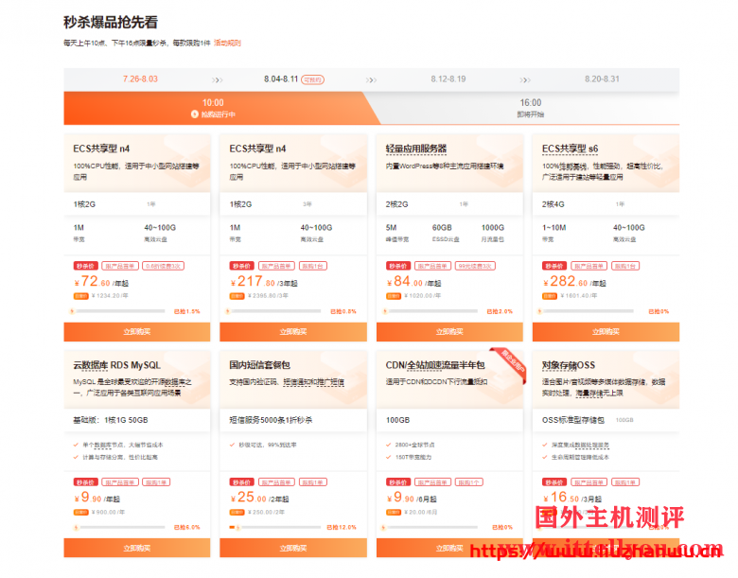This screenshot has width=738, height=578.
Task: Buy the ¥84.00 轻量应用服务器 plan
Action: tap(449, 332)
